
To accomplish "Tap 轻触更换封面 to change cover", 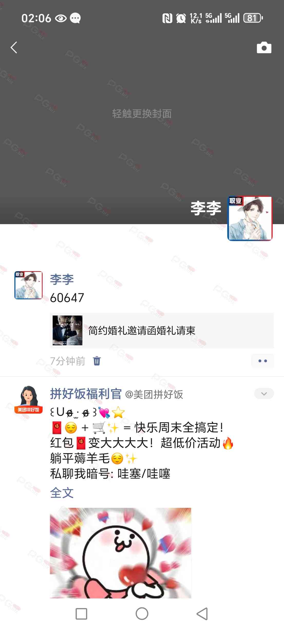I will 142,113.
